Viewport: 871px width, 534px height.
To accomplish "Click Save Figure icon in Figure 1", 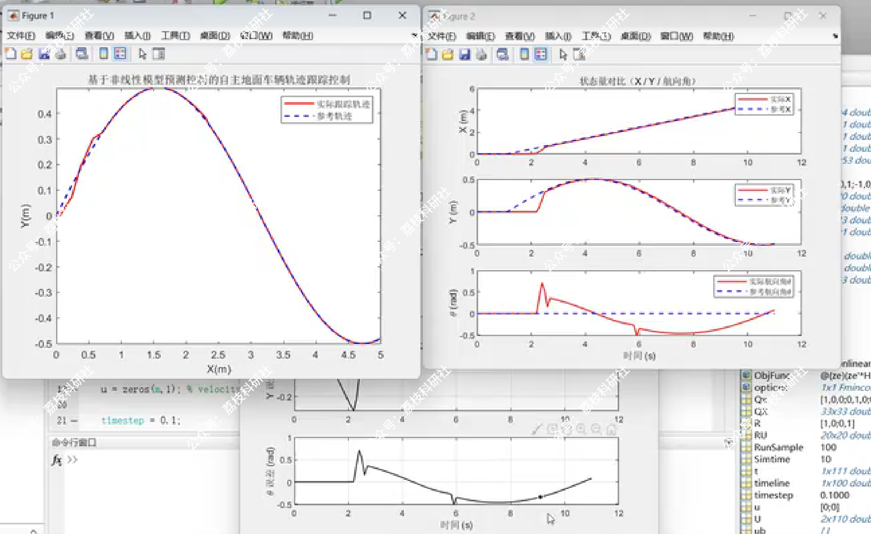I will [x=44, y=53].
